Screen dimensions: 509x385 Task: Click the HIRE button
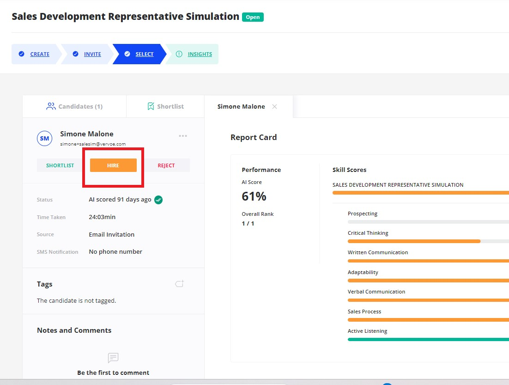(x=113, y=165)
